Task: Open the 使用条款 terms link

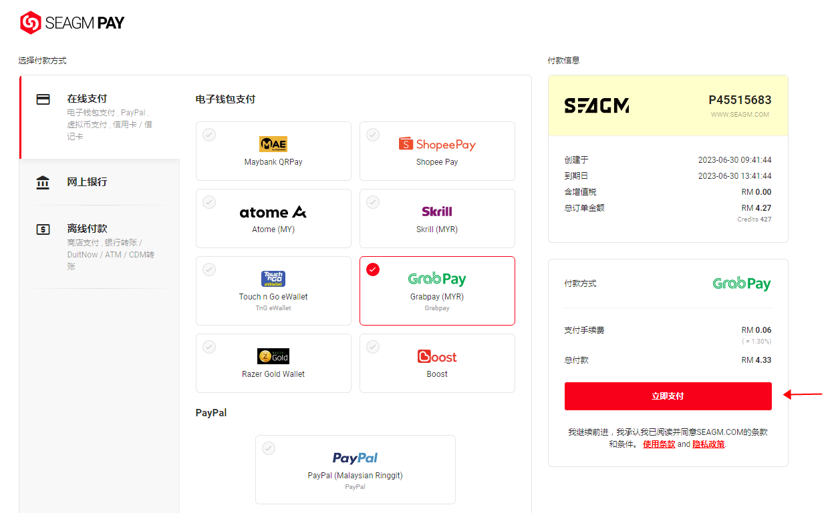Action: tap(659, 444)
